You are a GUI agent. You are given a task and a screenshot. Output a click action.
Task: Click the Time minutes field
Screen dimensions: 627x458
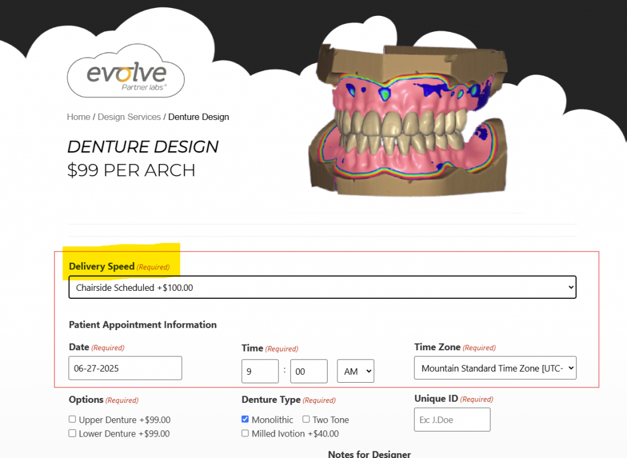[309, 371]
